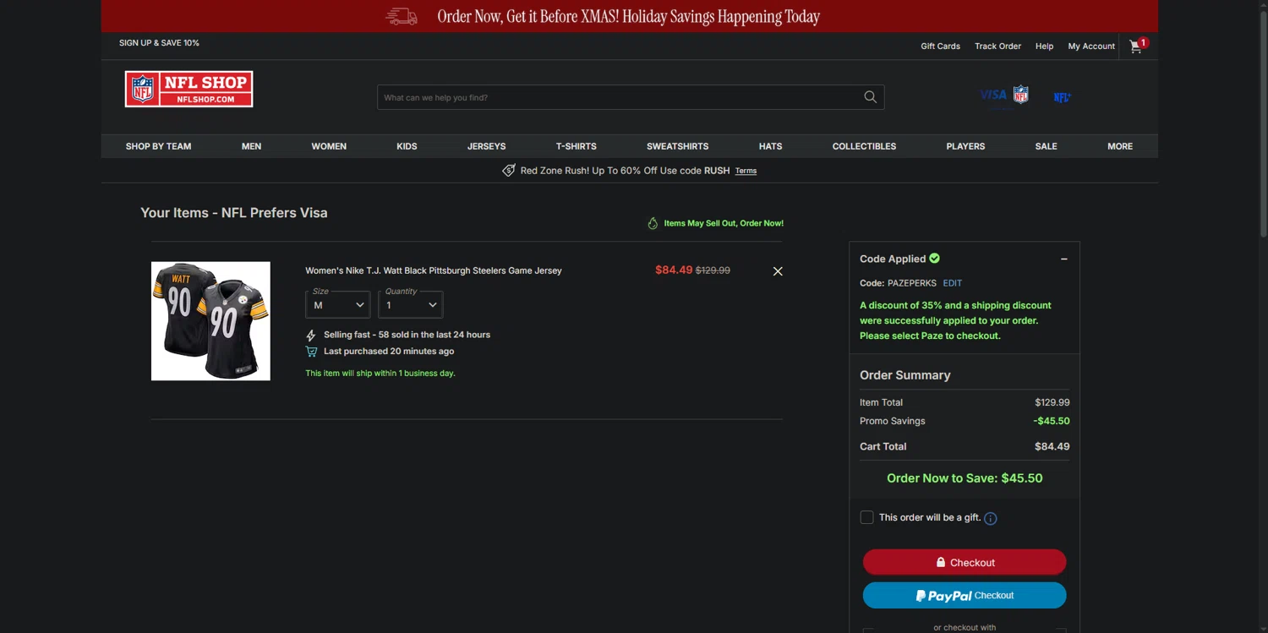Click the green Code Applied checkmark
1268x633 pixels.
[935, 259]
